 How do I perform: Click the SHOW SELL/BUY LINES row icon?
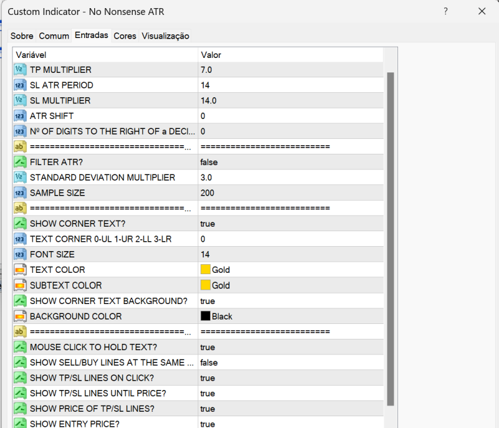20,363
